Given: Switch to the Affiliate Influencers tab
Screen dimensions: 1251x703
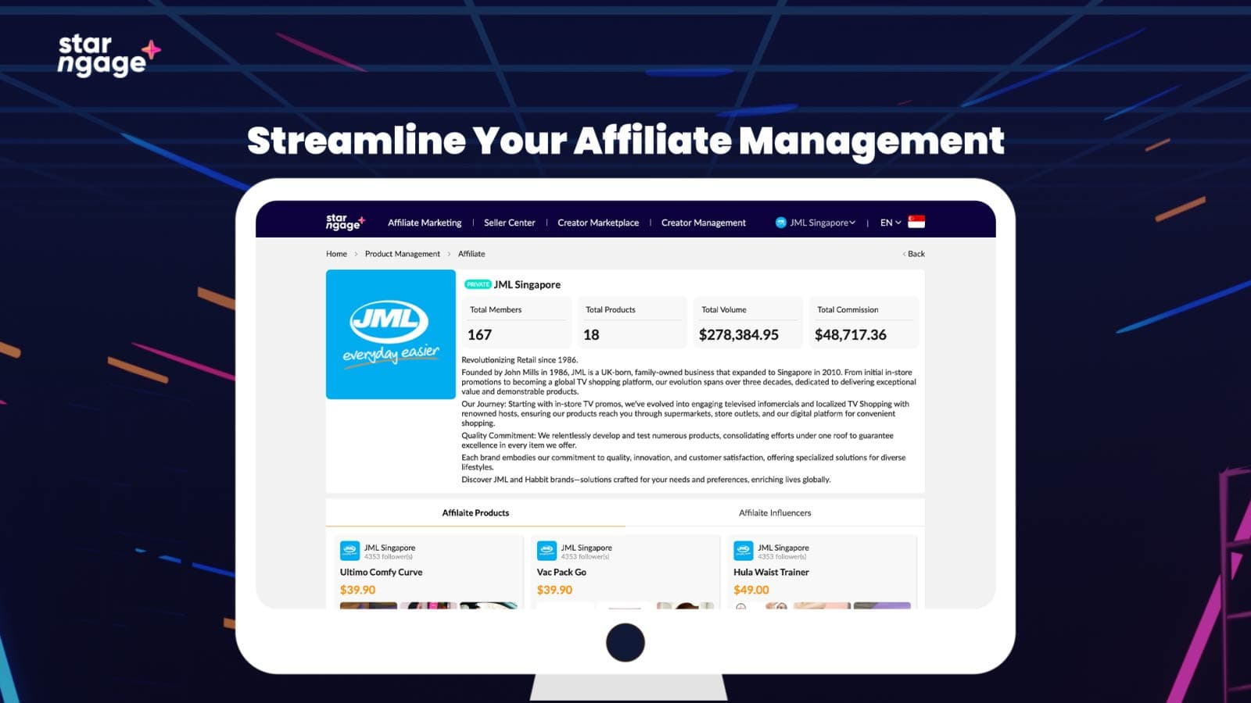Looking at the screenshot, I should (x=775, y=513).
